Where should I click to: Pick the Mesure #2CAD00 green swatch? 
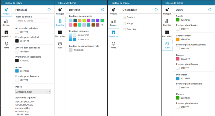click(x=178, y=98)
